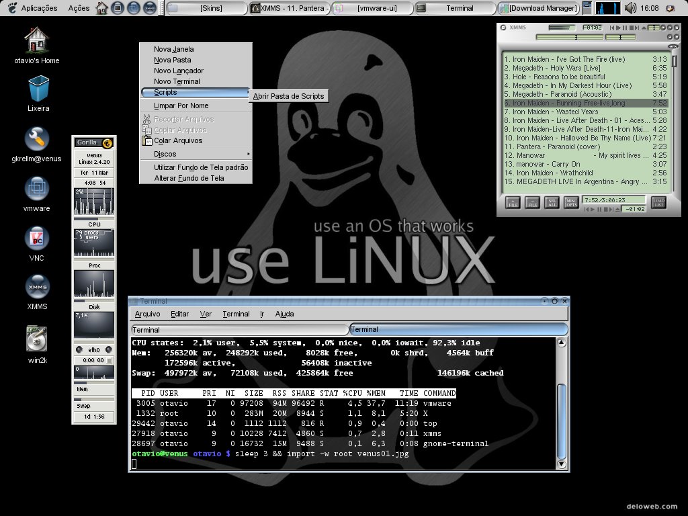The width and height of the screenshot is (688, 516).
Task: Launch the VNC desktop icon
Action: 36,243
